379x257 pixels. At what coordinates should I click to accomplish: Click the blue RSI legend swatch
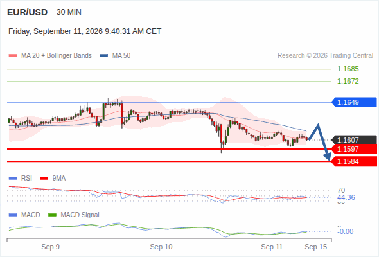pos(13,179)
